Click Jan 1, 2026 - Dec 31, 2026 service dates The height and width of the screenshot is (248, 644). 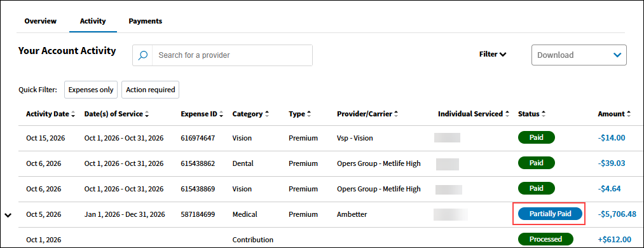(x=125, y=214)
